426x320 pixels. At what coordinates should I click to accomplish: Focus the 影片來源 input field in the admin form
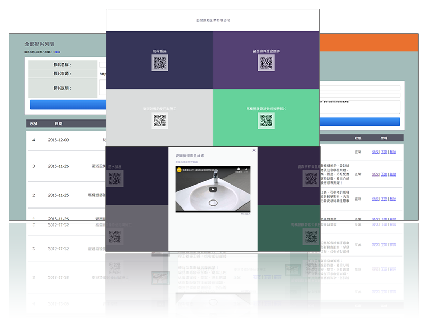pyautogui.click(x=361, y=95)
